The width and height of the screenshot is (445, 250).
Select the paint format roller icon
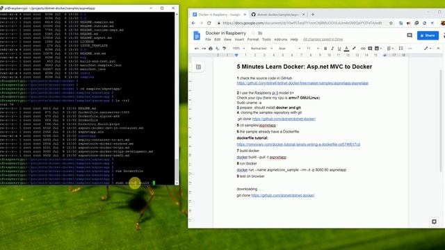tap(224, 49)
